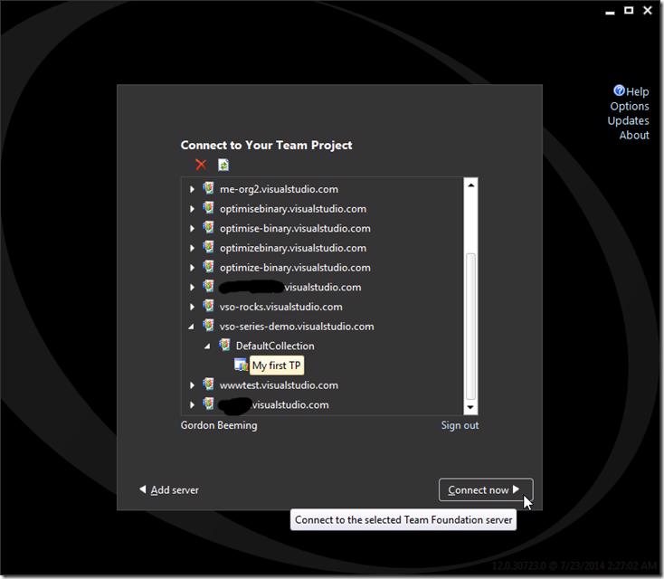Expand the optimisebinary.visualstudio.com node
Image resolution: width=664 pixels, height=579 pixels.
point(193,209)
